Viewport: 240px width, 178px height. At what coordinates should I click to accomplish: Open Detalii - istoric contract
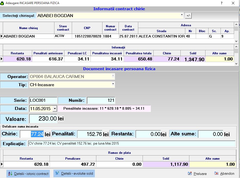click(x=28, y=174)
